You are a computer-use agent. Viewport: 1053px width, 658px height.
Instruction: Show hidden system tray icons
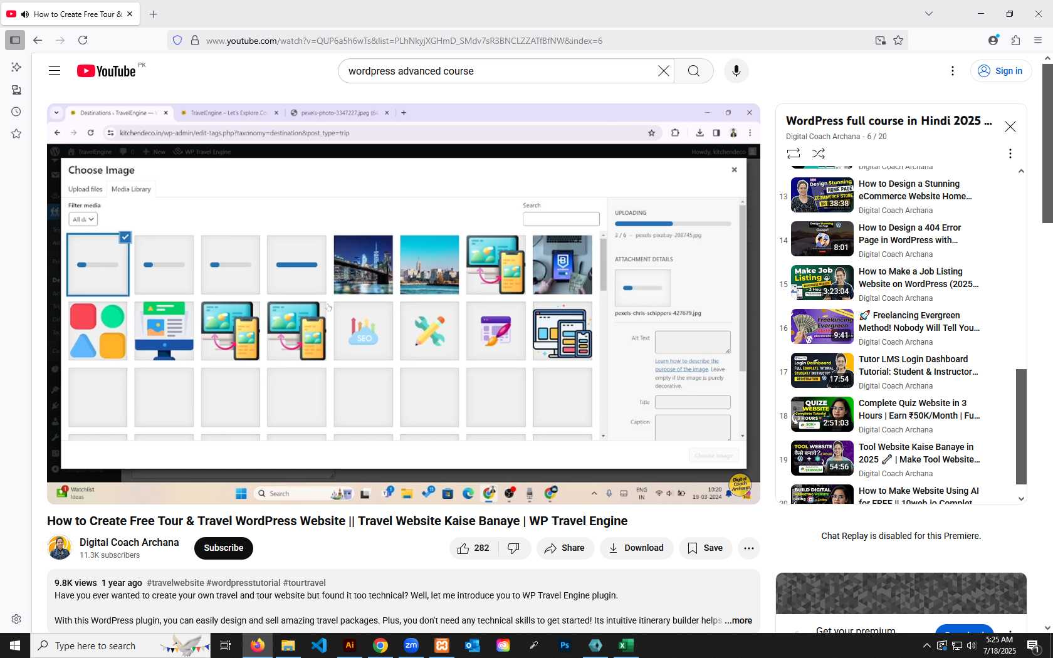pyautogui.click(x=926, y=645)
